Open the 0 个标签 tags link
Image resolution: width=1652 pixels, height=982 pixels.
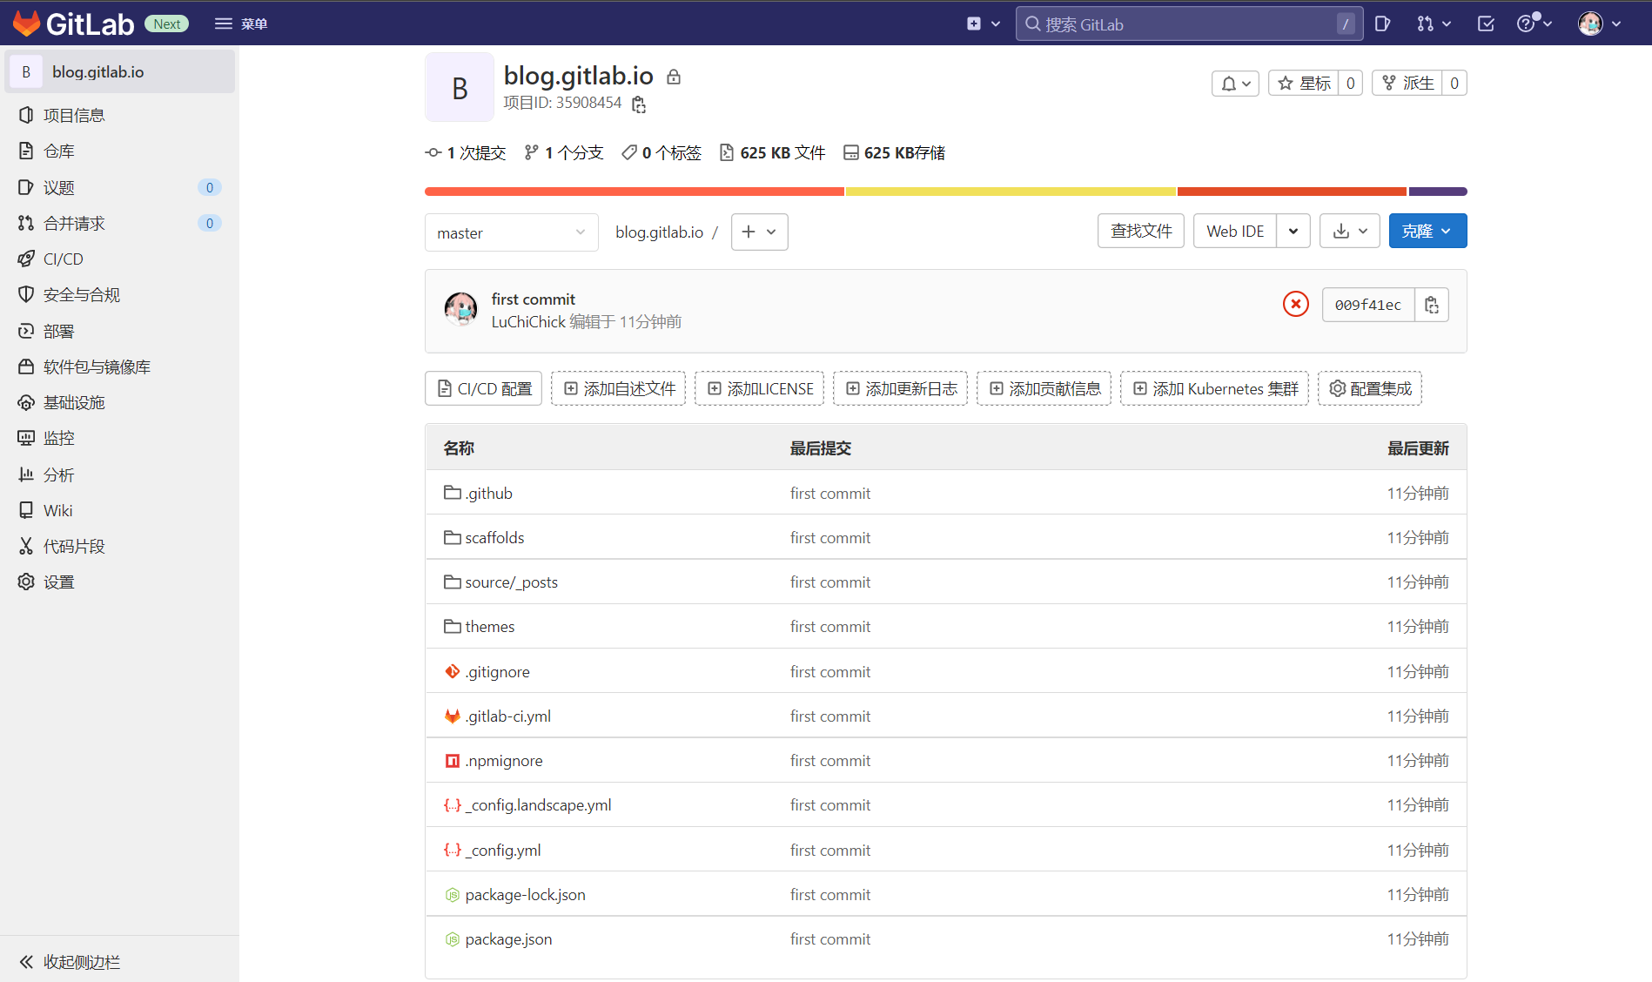coord(661,153)
